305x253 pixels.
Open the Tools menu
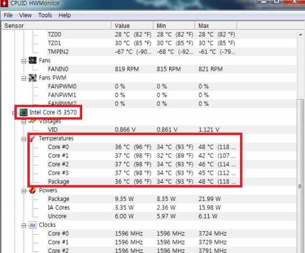45,15
